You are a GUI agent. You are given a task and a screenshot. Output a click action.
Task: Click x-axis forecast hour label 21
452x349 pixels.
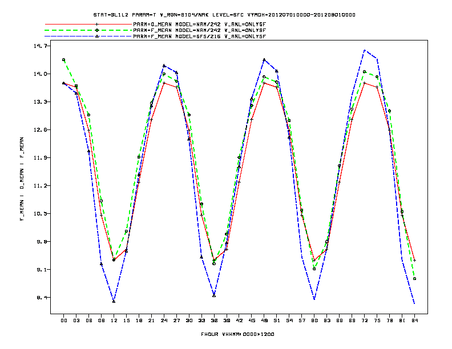click(151, 320)
